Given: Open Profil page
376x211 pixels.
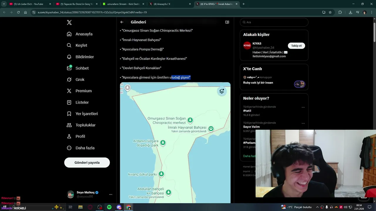Looking at the screenshot, I should tap(76, 136).
